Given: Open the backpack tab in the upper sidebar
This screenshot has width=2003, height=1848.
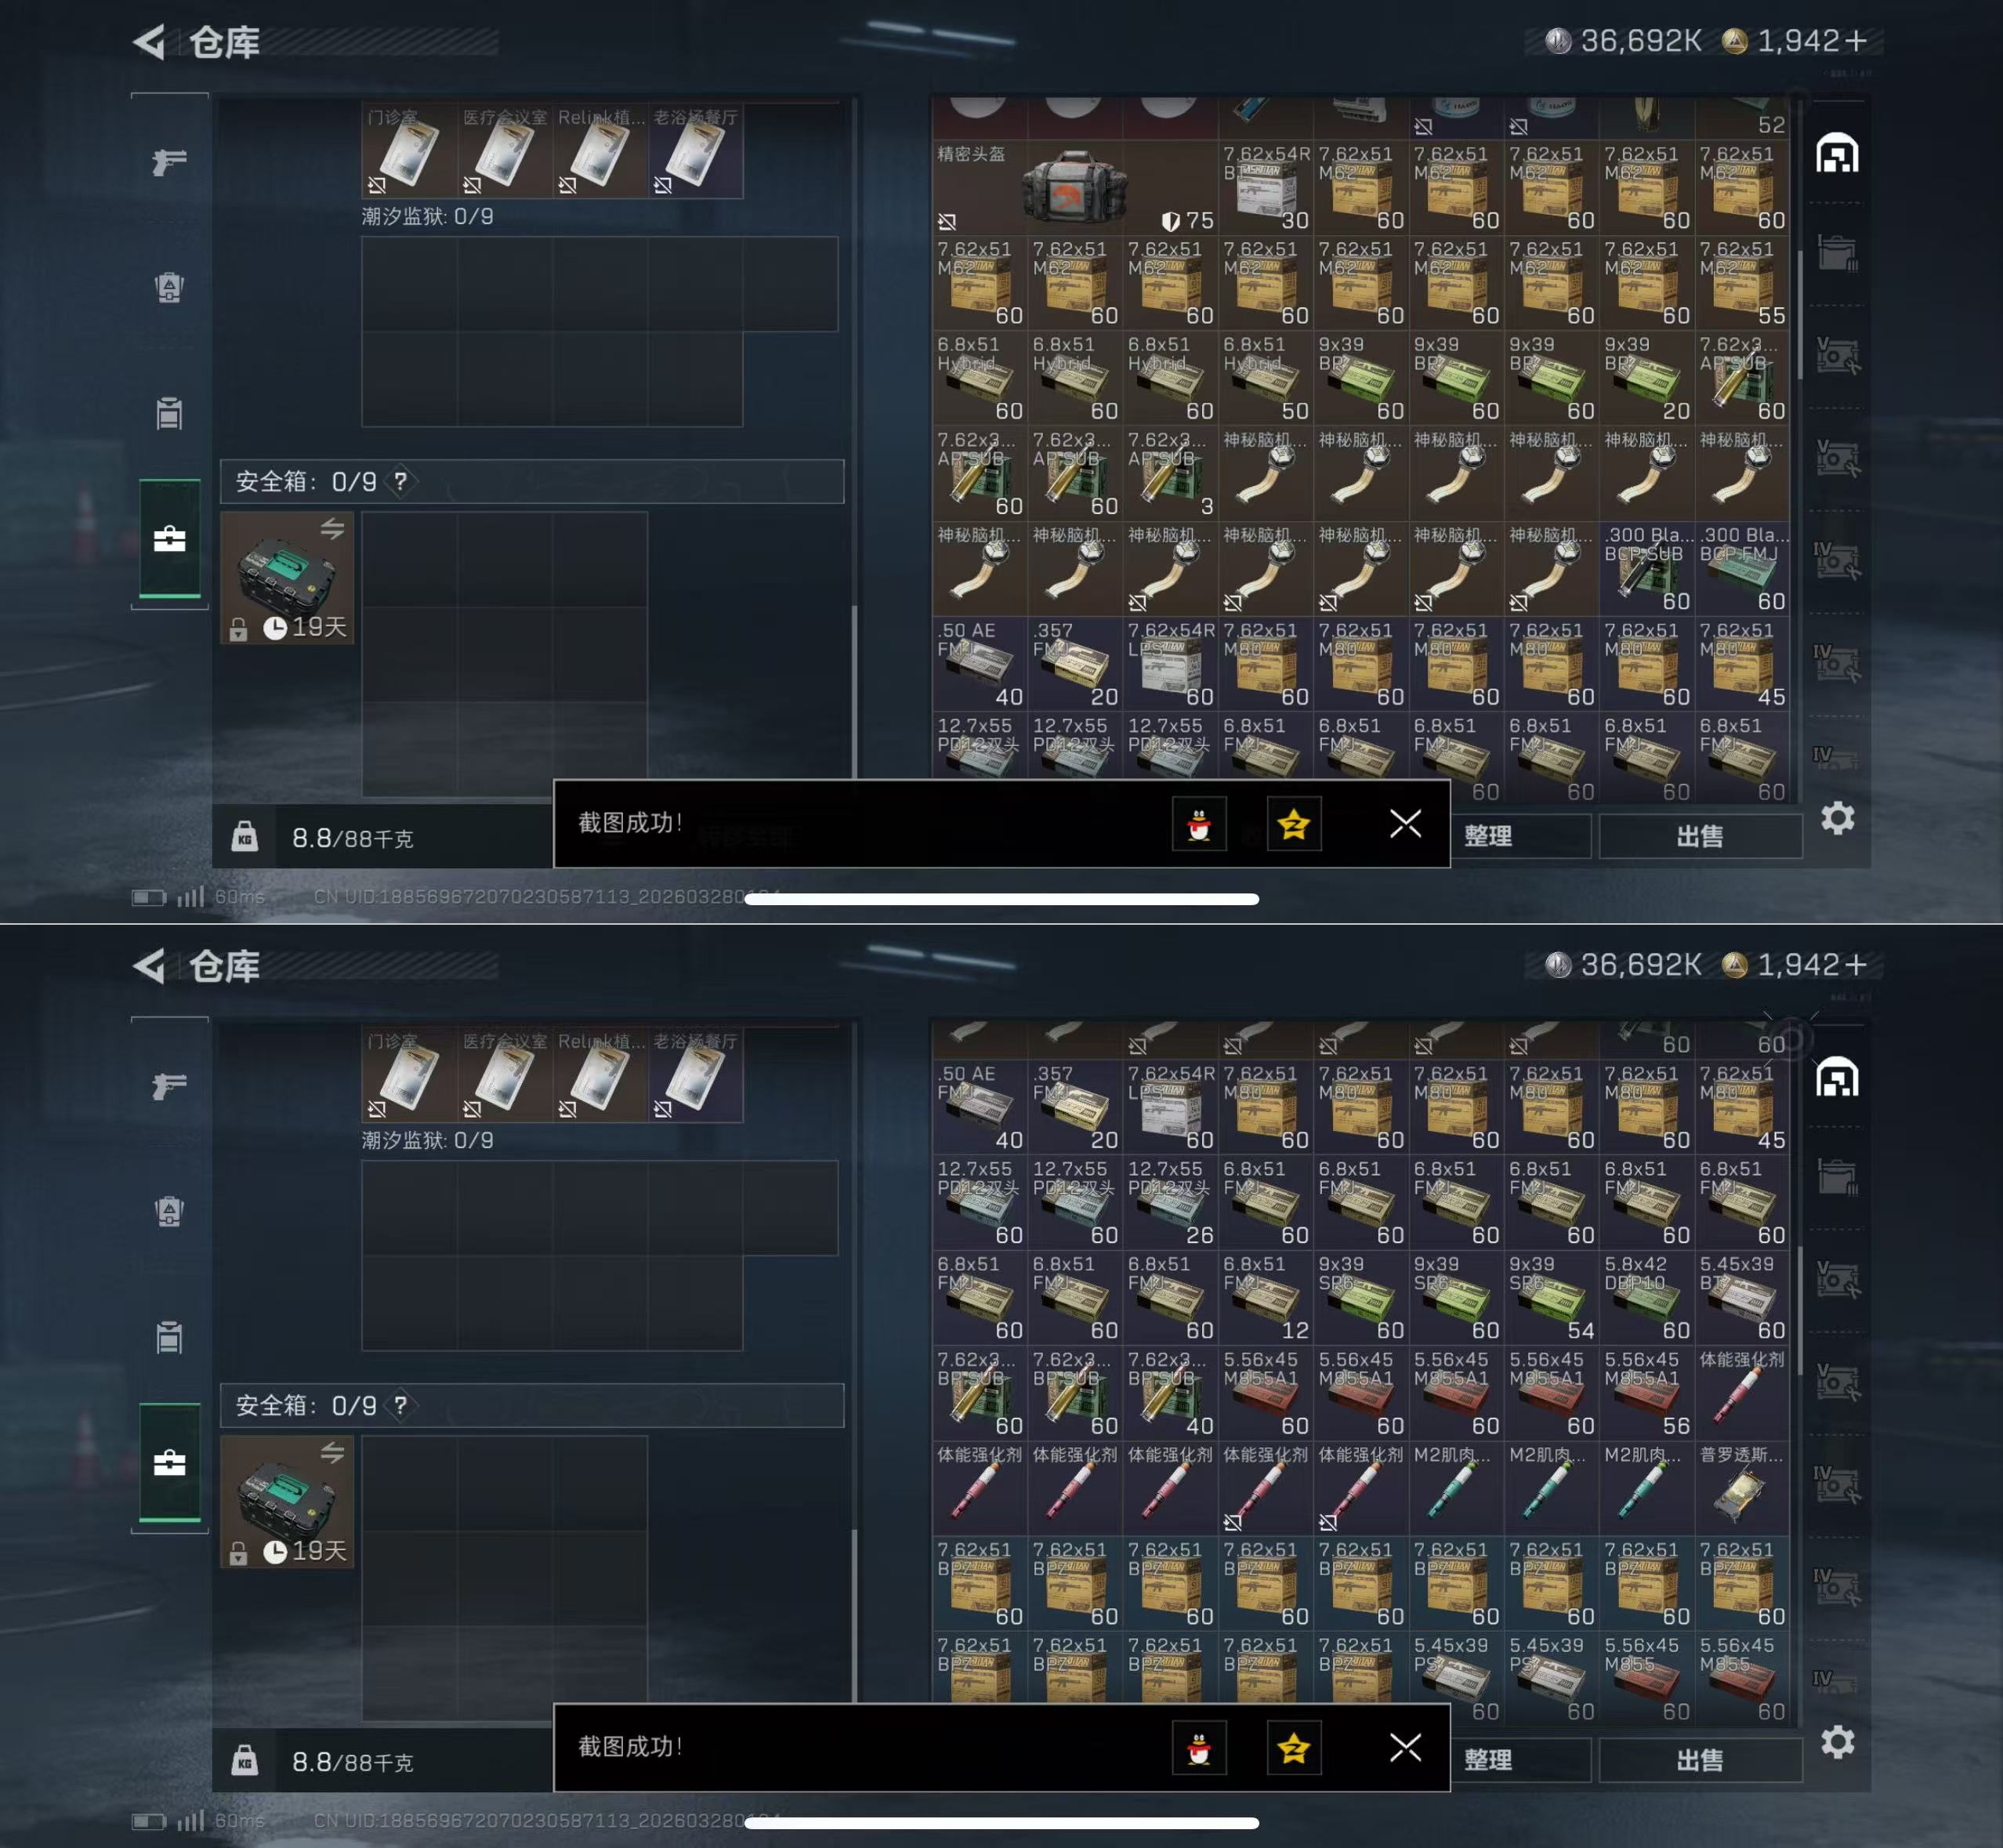Looking at the screenshot, I should [x=170, y=288].
